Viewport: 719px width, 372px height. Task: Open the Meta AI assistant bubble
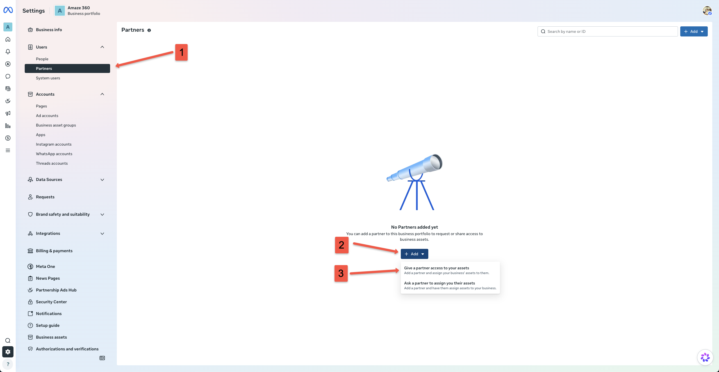[705, 357]
